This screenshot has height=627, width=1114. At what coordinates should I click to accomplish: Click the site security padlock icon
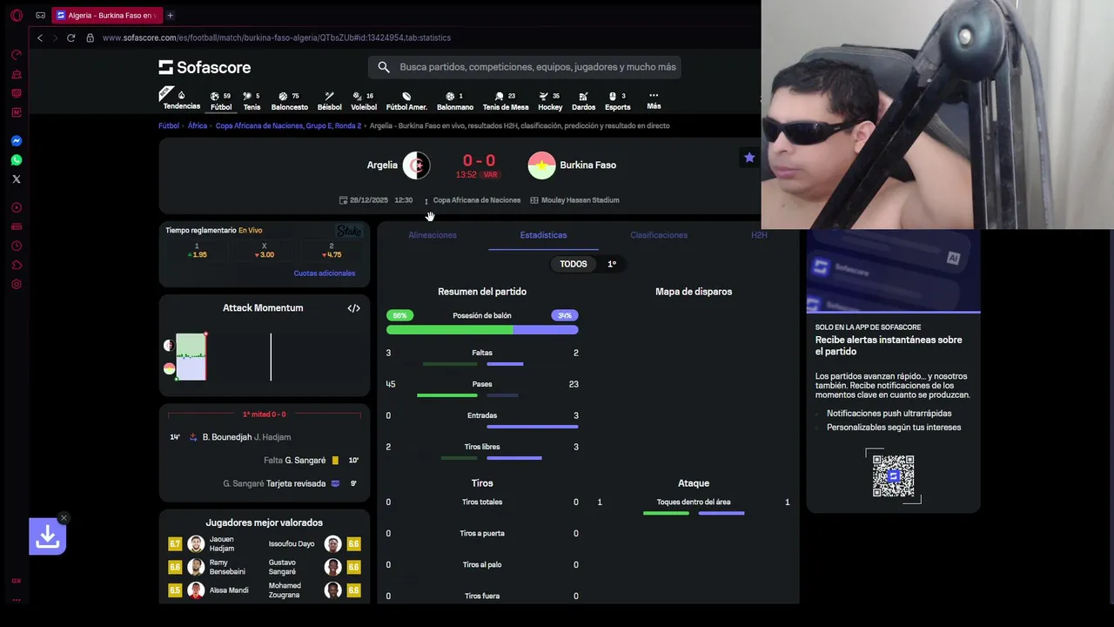(x=90, y=37)
